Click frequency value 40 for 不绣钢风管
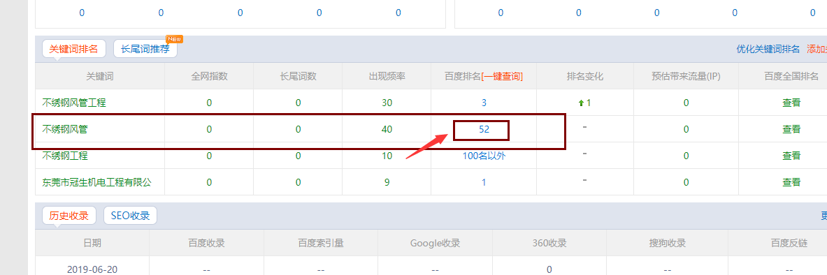The height and width of the screenshot is (275, 827). (x=387, y=129)
